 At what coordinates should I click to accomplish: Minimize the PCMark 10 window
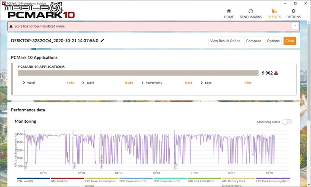click(285, 3)
